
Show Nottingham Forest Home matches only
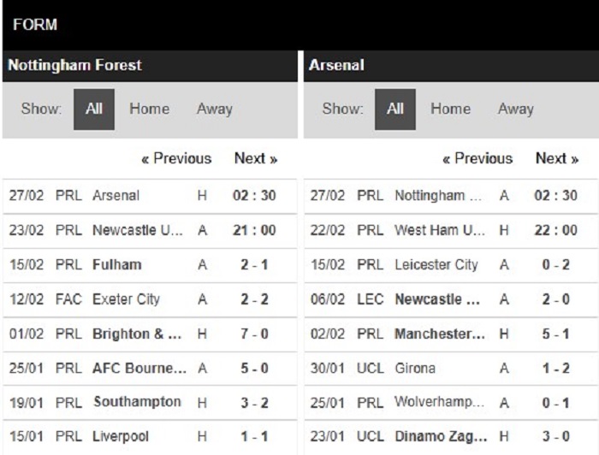point(150,109)
